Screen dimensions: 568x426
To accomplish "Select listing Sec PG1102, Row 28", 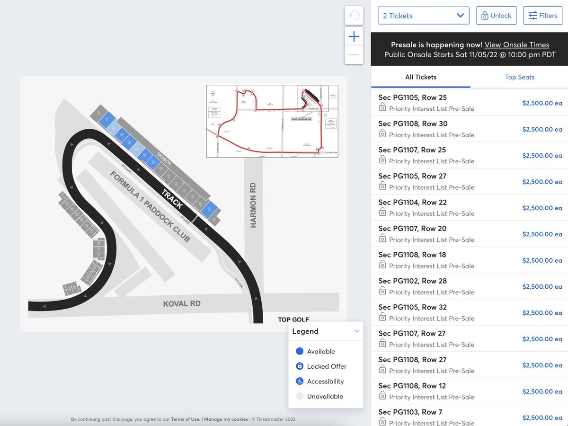I will 470,286.
